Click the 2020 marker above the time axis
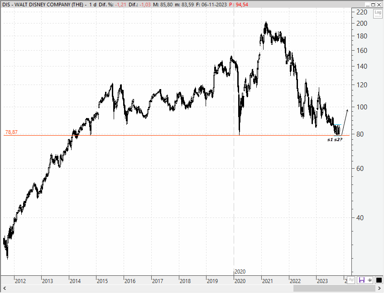This screenshot has width=384, height=293. [x=240, y=272]
